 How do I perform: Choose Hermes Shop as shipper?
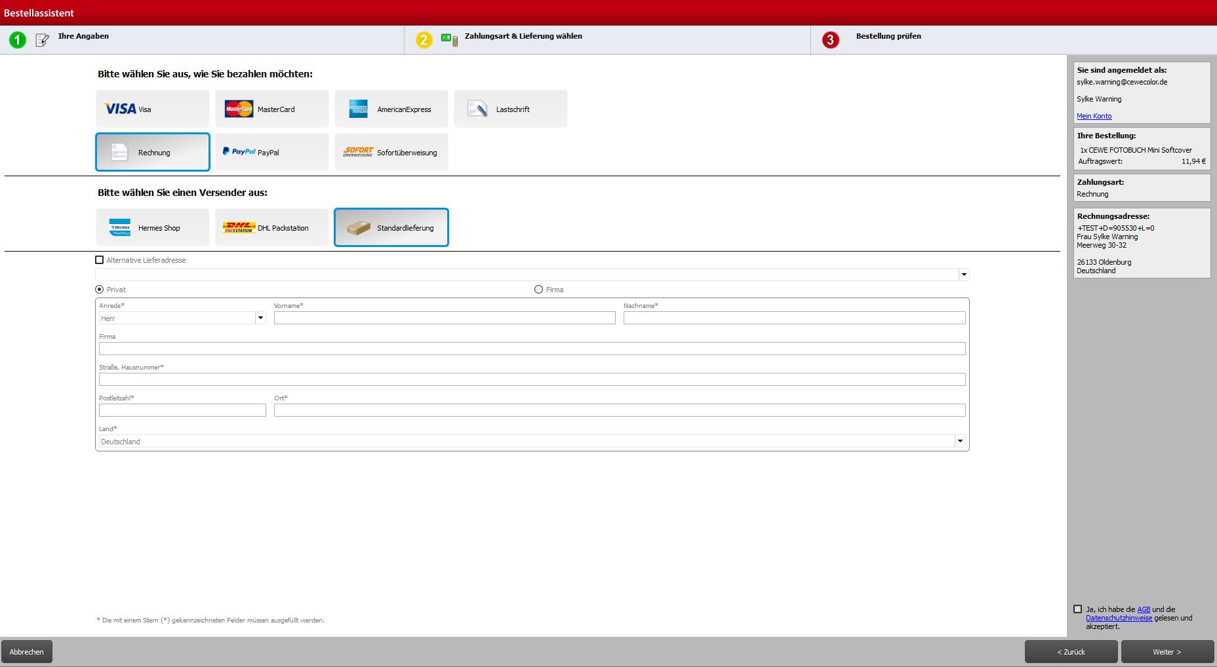point(152,227)
